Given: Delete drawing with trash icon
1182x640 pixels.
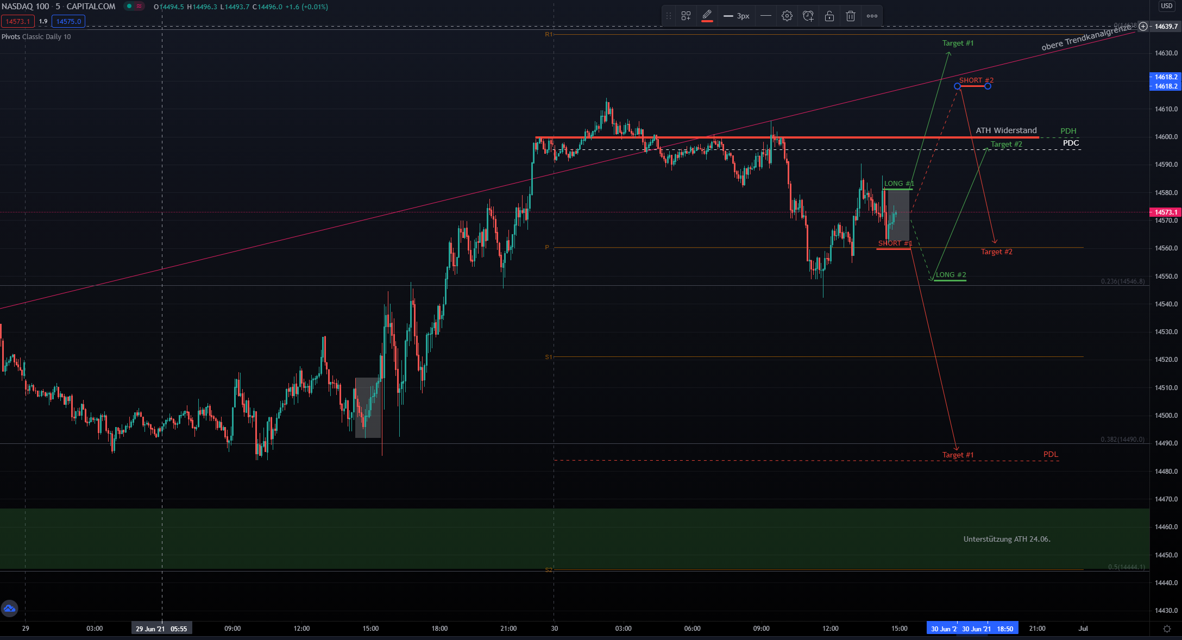Looking at the screenshot, I should click(851, 16).
